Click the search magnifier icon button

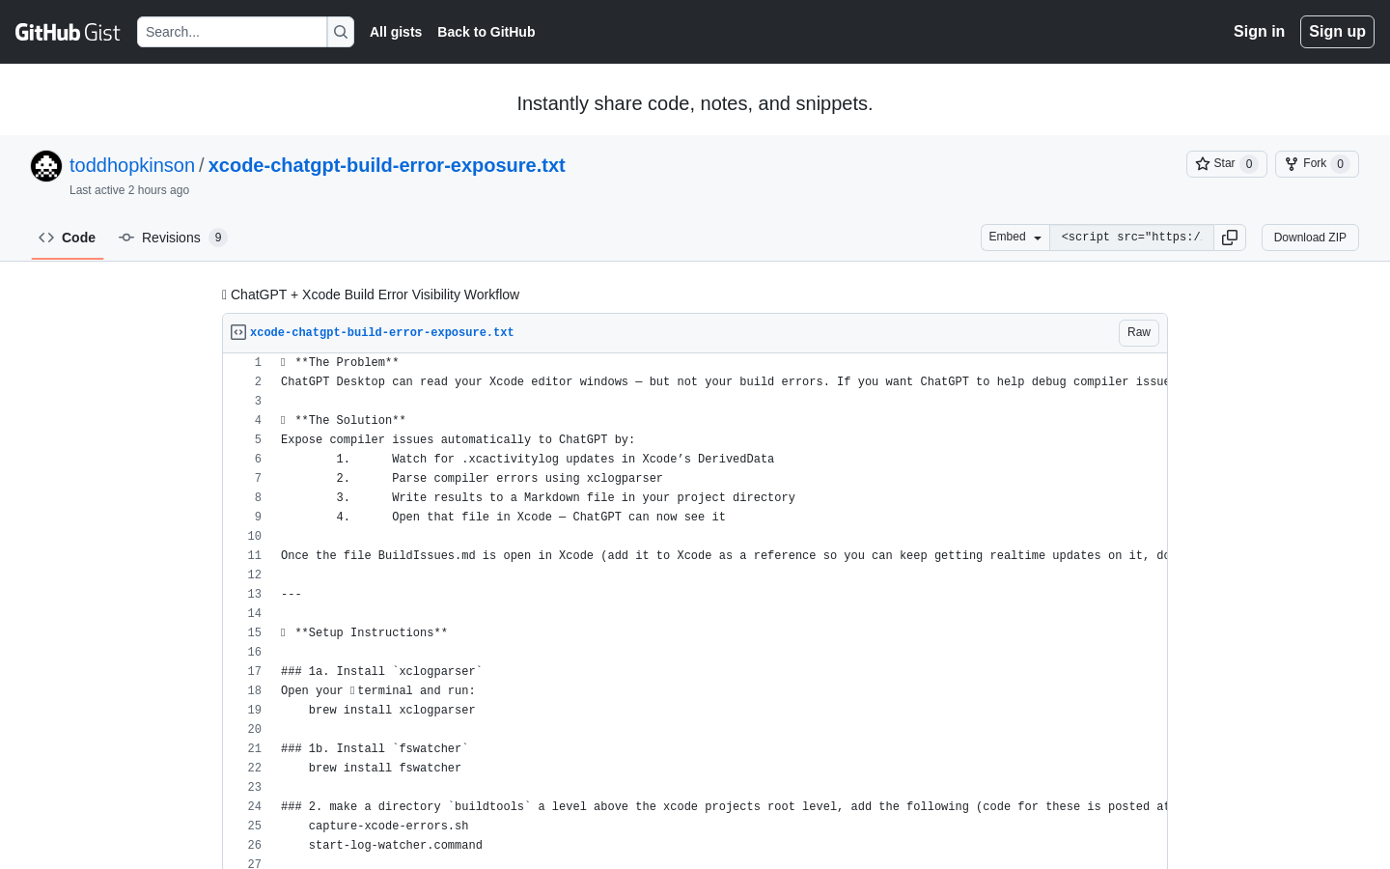point(341,32)
